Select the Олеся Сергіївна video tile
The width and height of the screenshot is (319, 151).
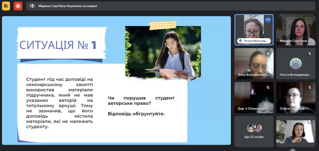coord(296,98)
